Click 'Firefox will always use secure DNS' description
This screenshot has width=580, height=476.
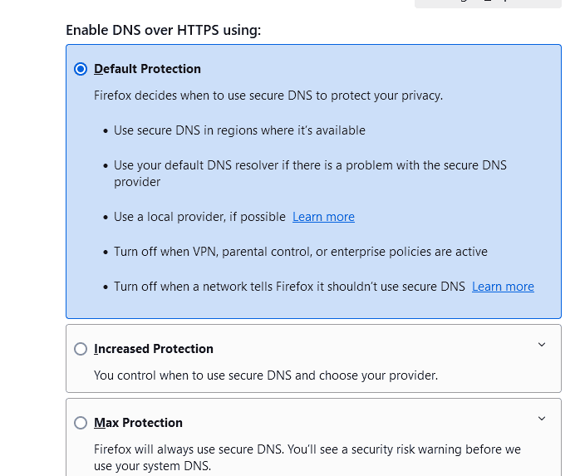(307, 449)
